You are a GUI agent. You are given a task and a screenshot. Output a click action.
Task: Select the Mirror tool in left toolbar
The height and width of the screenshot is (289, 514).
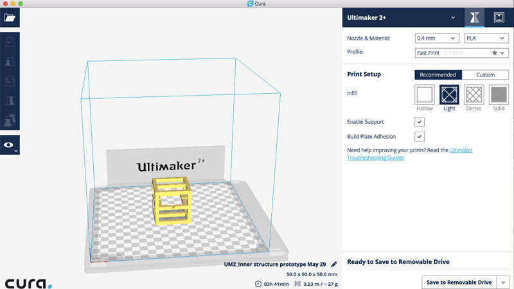pos(10,101)
